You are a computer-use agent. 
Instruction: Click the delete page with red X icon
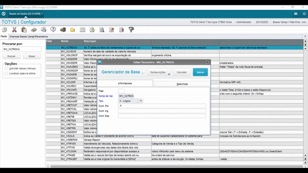point(121,29)
